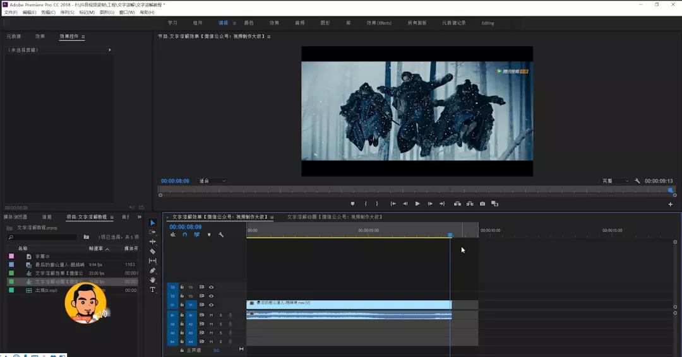Image resolution: width=682 pixels, height=357 pixels.
Task: Step back one frame
Action: click(x=405, y=204)
